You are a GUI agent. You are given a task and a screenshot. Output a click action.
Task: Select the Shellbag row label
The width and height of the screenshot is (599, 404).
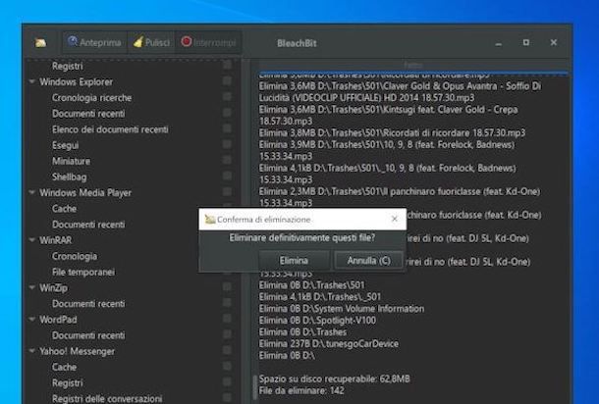click(70, 177)
